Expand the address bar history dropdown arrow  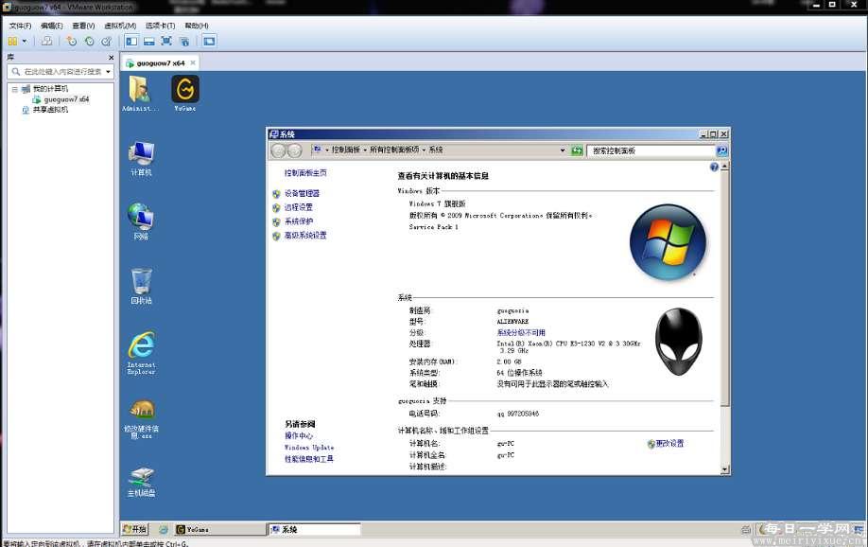563,150
